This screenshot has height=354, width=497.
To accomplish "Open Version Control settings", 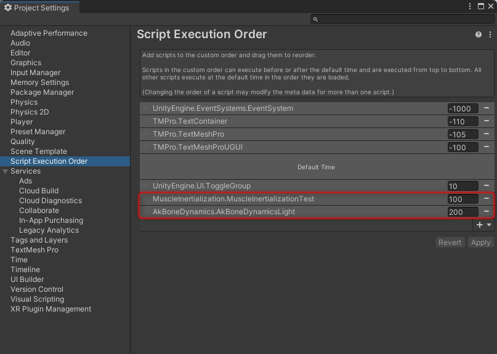I will (x=37, y=289).
